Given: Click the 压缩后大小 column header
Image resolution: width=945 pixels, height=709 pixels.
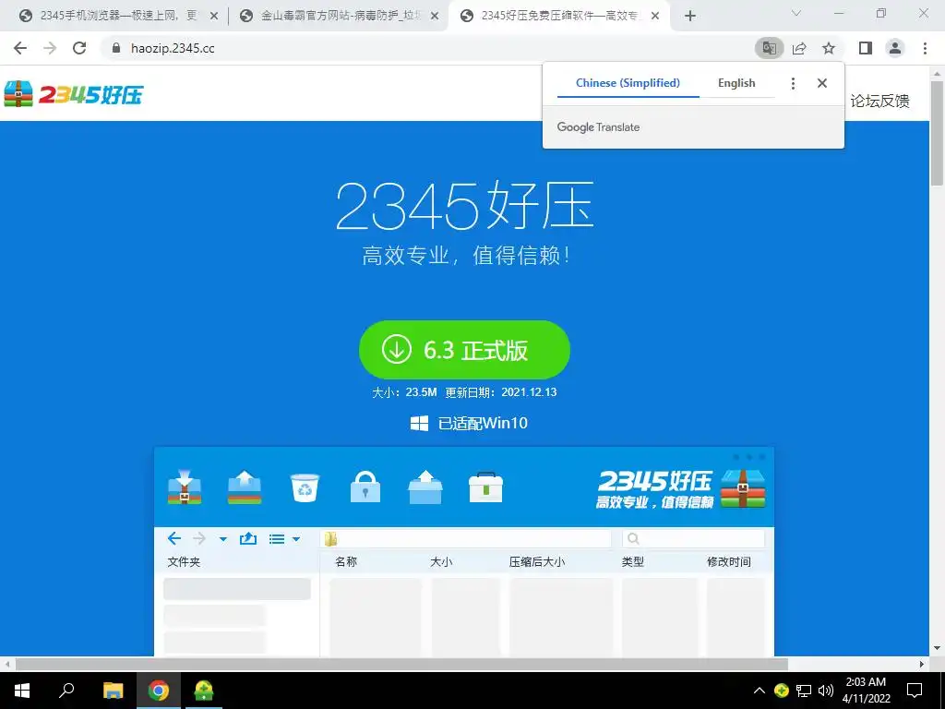Looking at the screenshot, I should click(537, 562).
